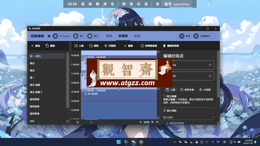Screen dimensions: 260x146
Task: Select 周一 timetable in list
Action: [x=47, y=78]
